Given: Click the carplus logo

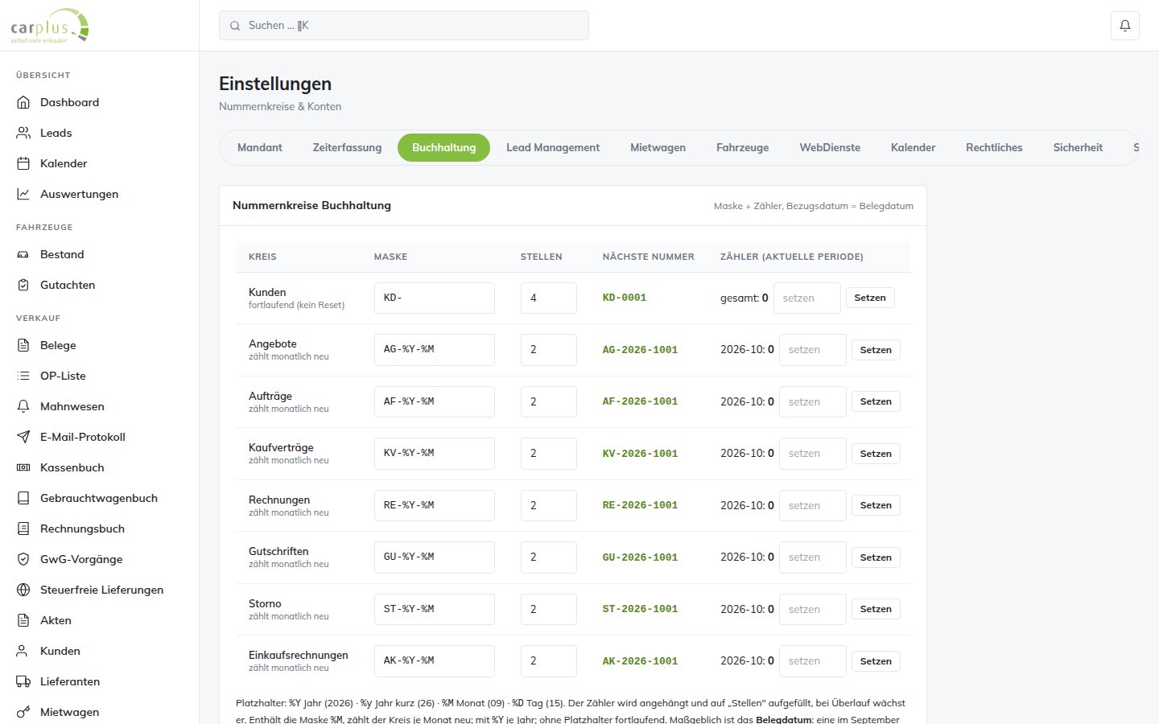Looking at the screenshot, I should click(x=50, y=27).
